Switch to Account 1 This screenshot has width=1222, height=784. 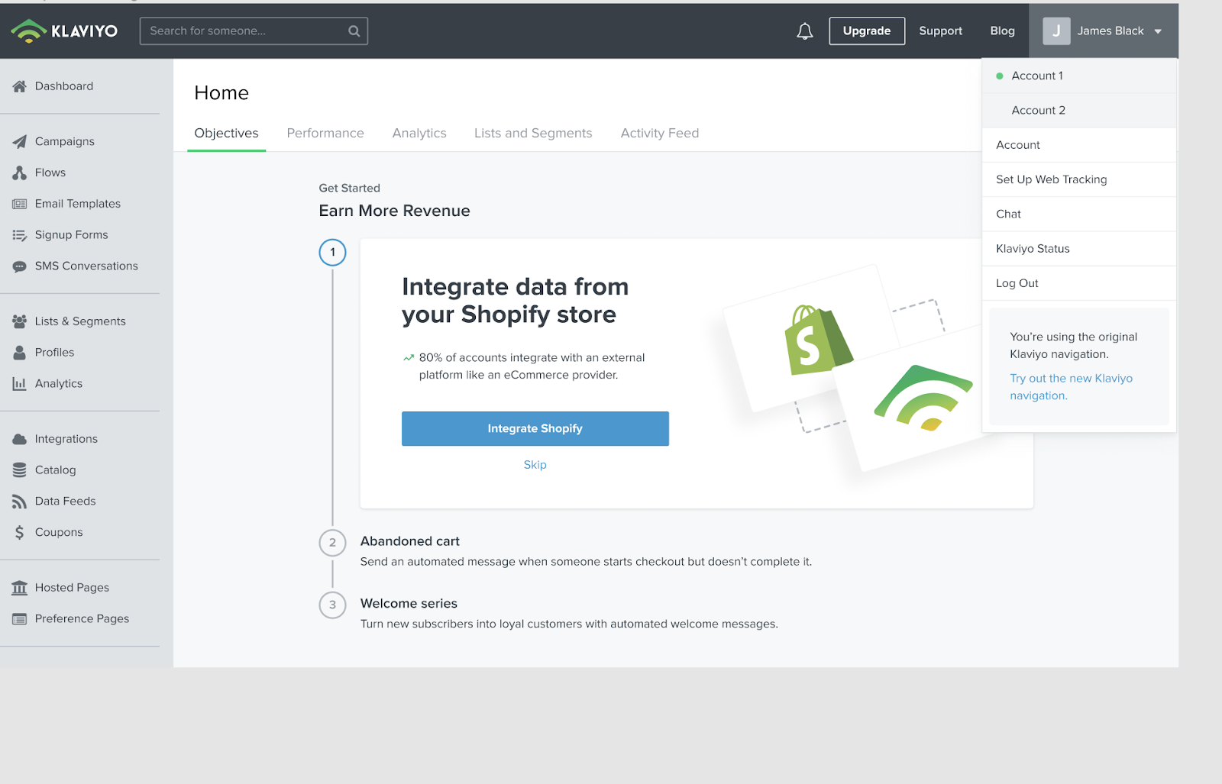[x=1078, y=76]
